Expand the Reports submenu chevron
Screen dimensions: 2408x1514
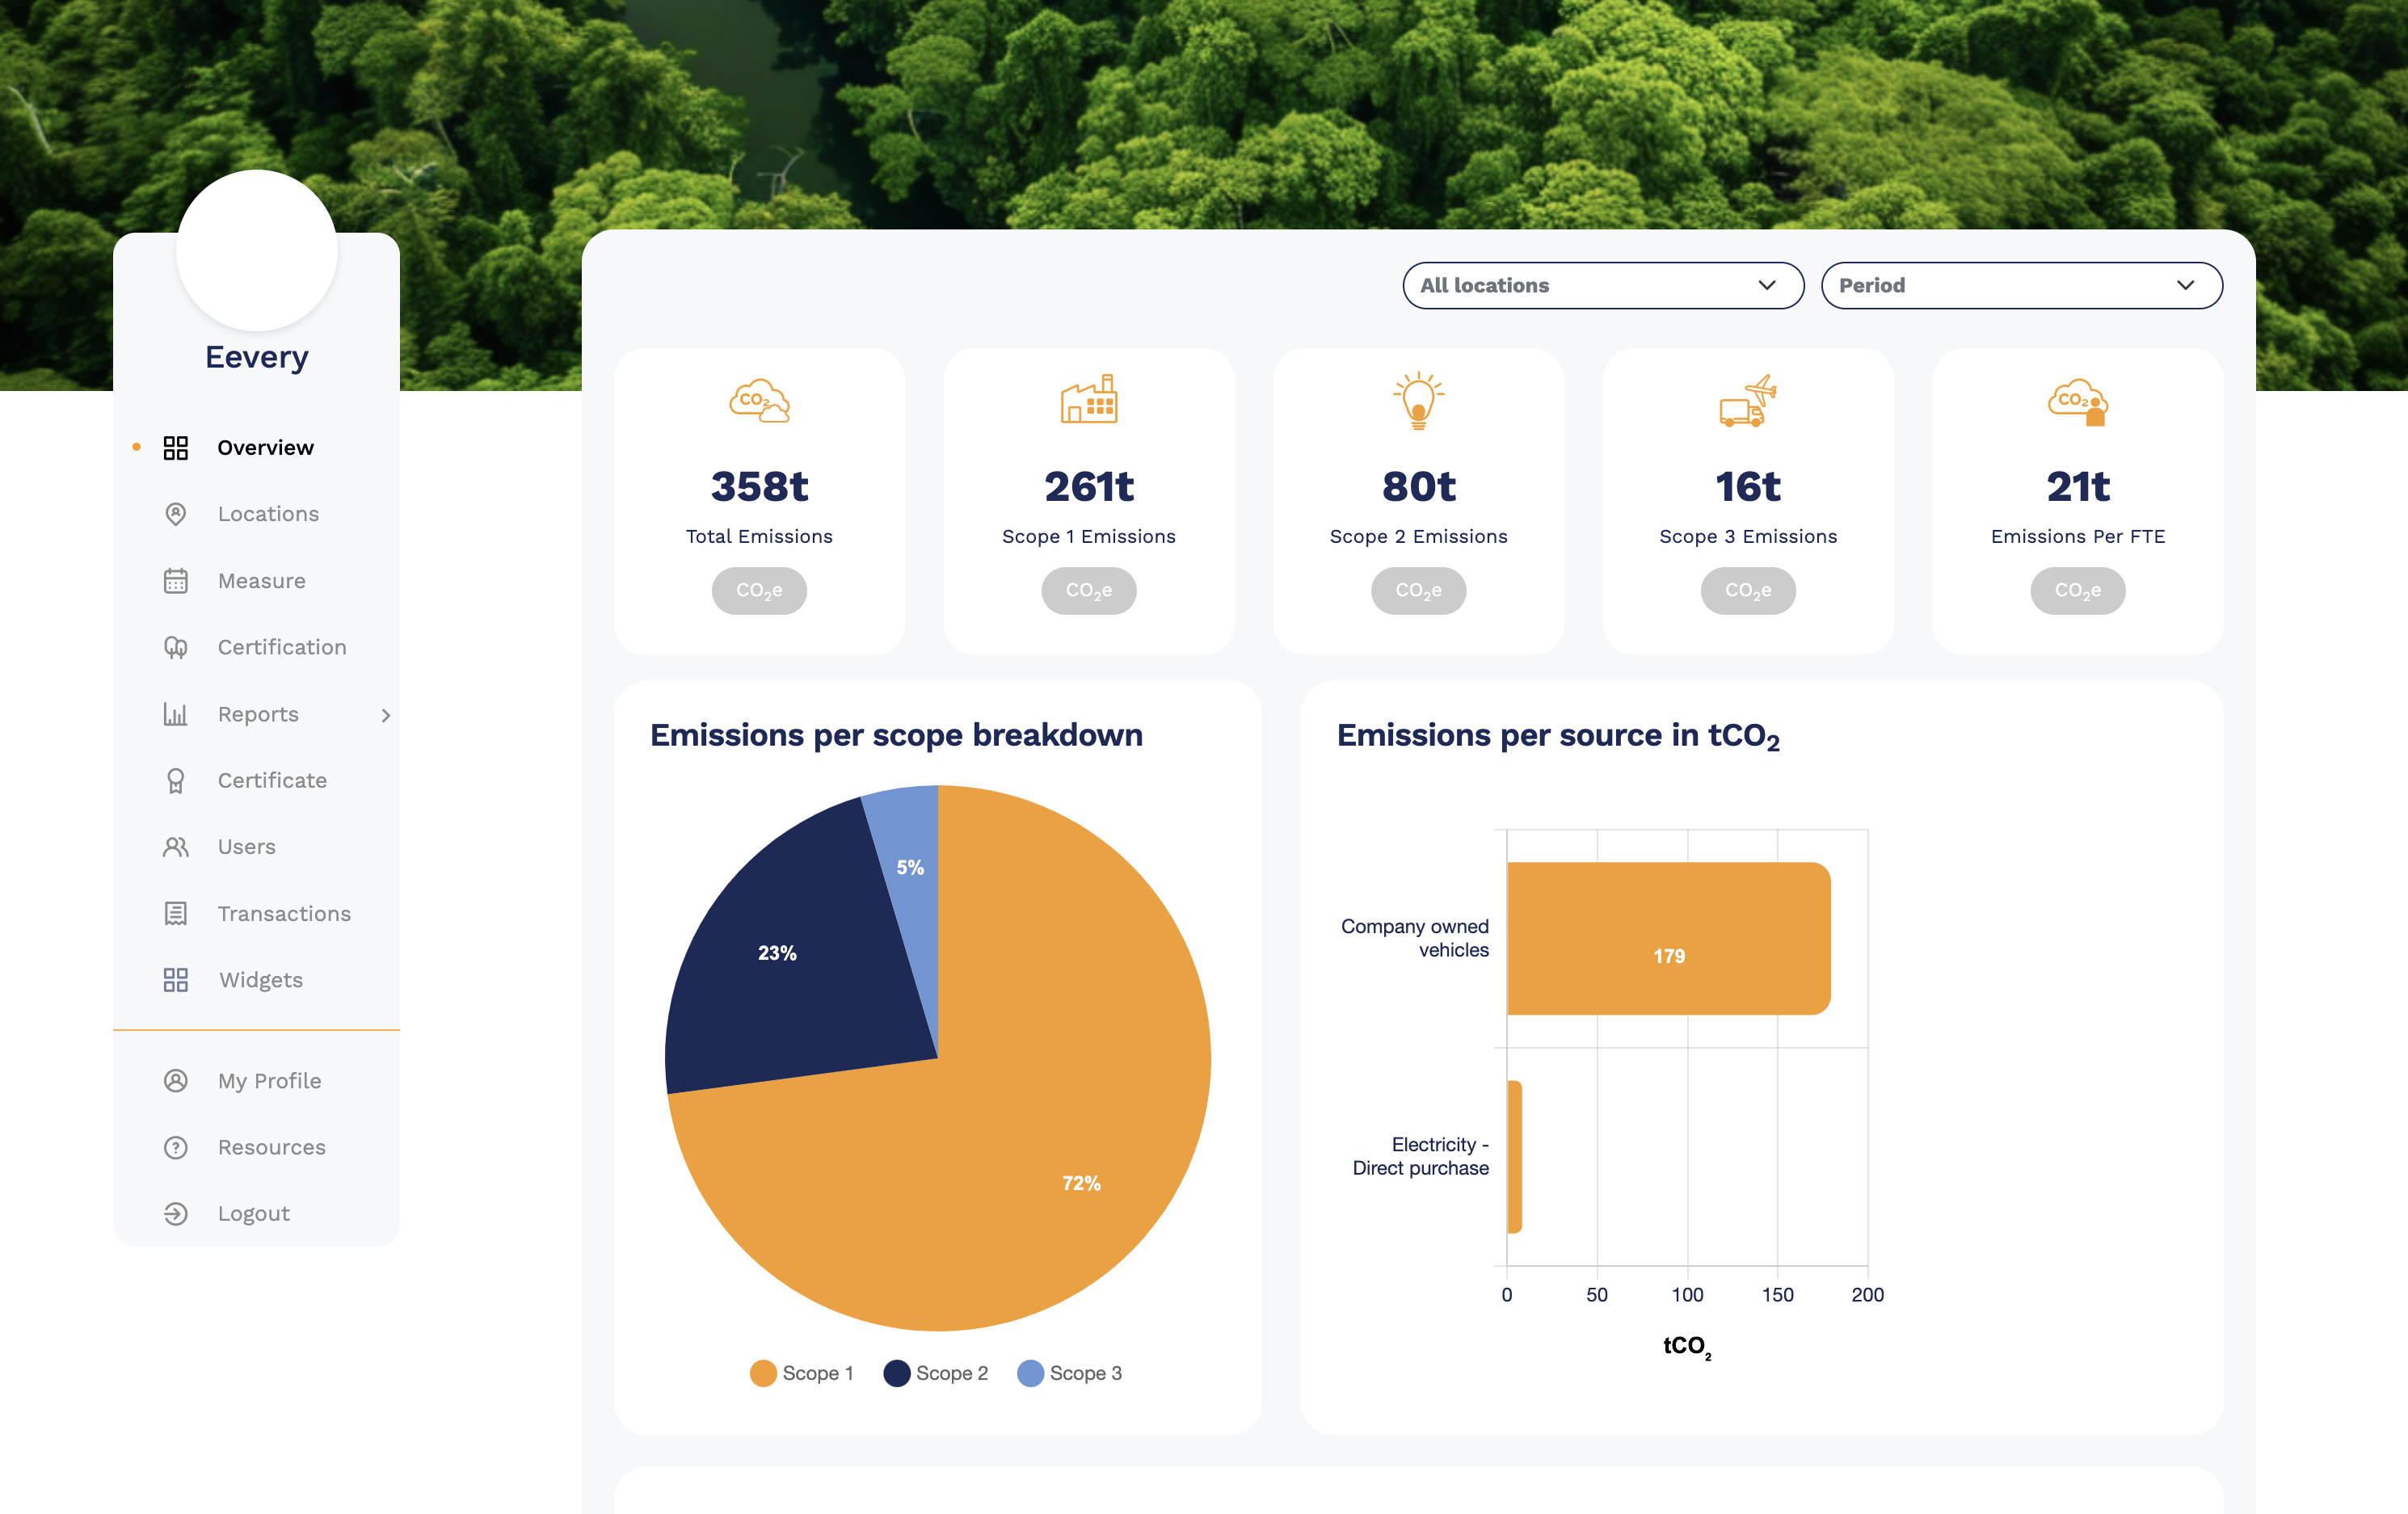tap(386, 715)
